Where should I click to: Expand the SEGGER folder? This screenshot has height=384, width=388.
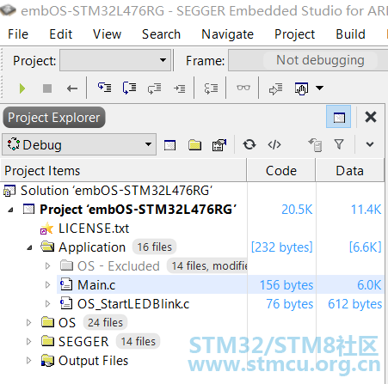[x=28, y=342]
